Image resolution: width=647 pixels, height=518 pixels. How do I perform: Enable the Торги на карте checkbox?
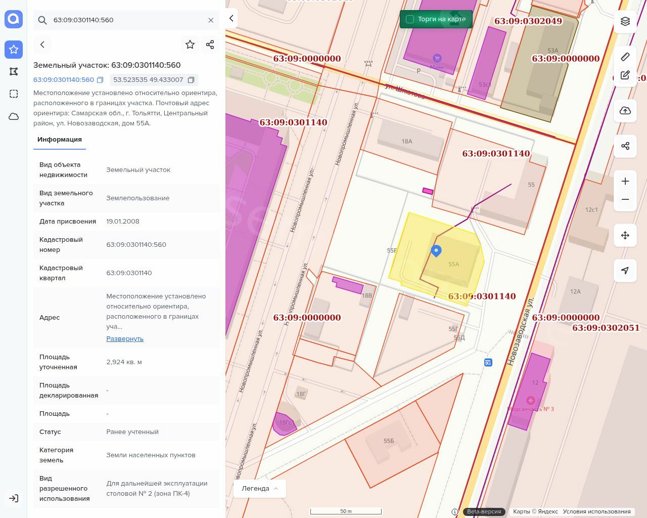click(410, 19)
